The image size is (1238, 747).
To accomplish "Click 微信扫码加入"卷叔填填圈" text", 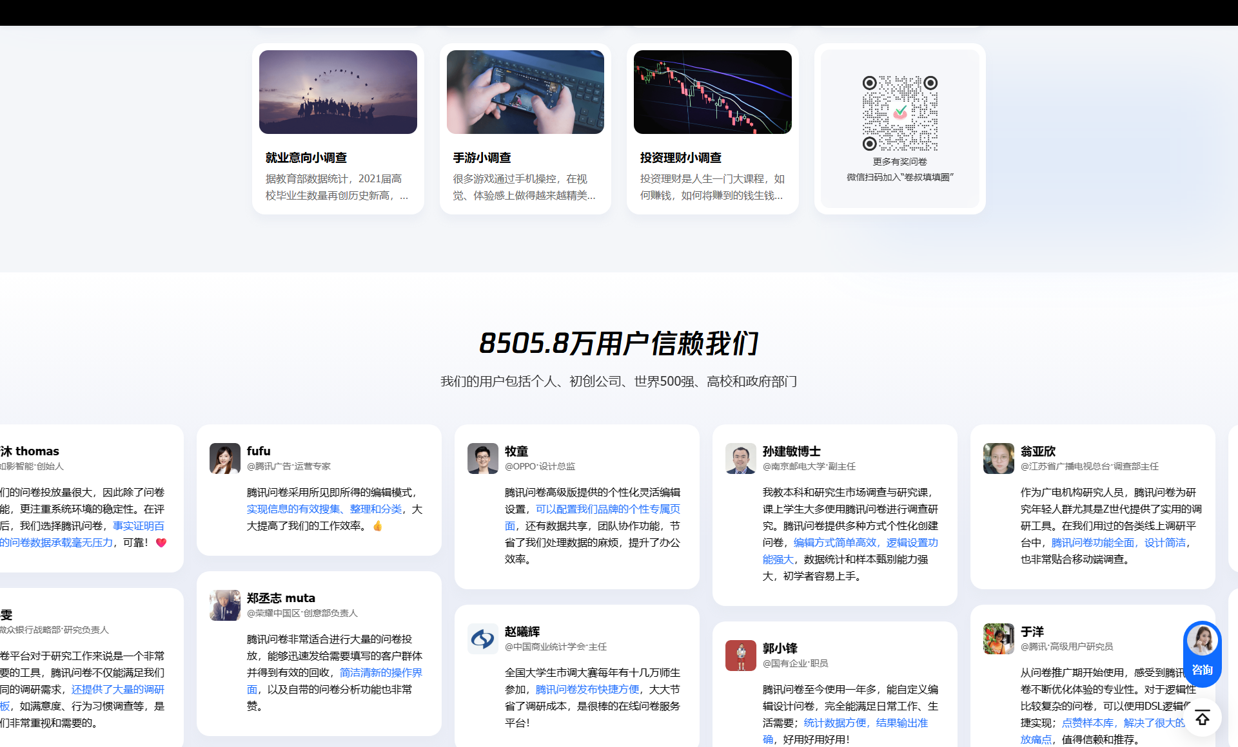I will 900,177.
